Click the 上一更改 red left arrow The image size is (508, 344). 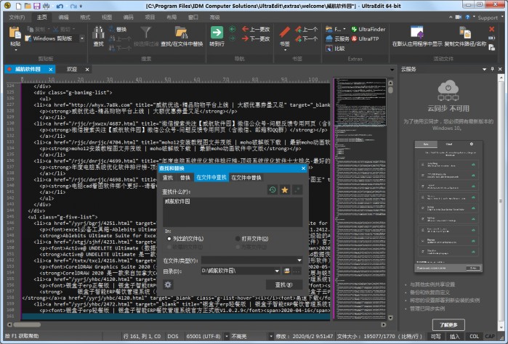(x=245, y=29)
